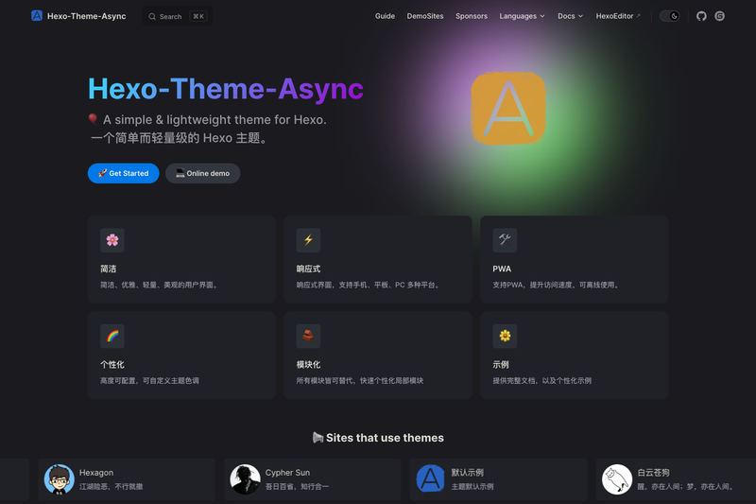Click the search magnifier icon
Image resolution: width=756 pixels, height=504 pixels.
pyautogui.click(x=152, y=16)
